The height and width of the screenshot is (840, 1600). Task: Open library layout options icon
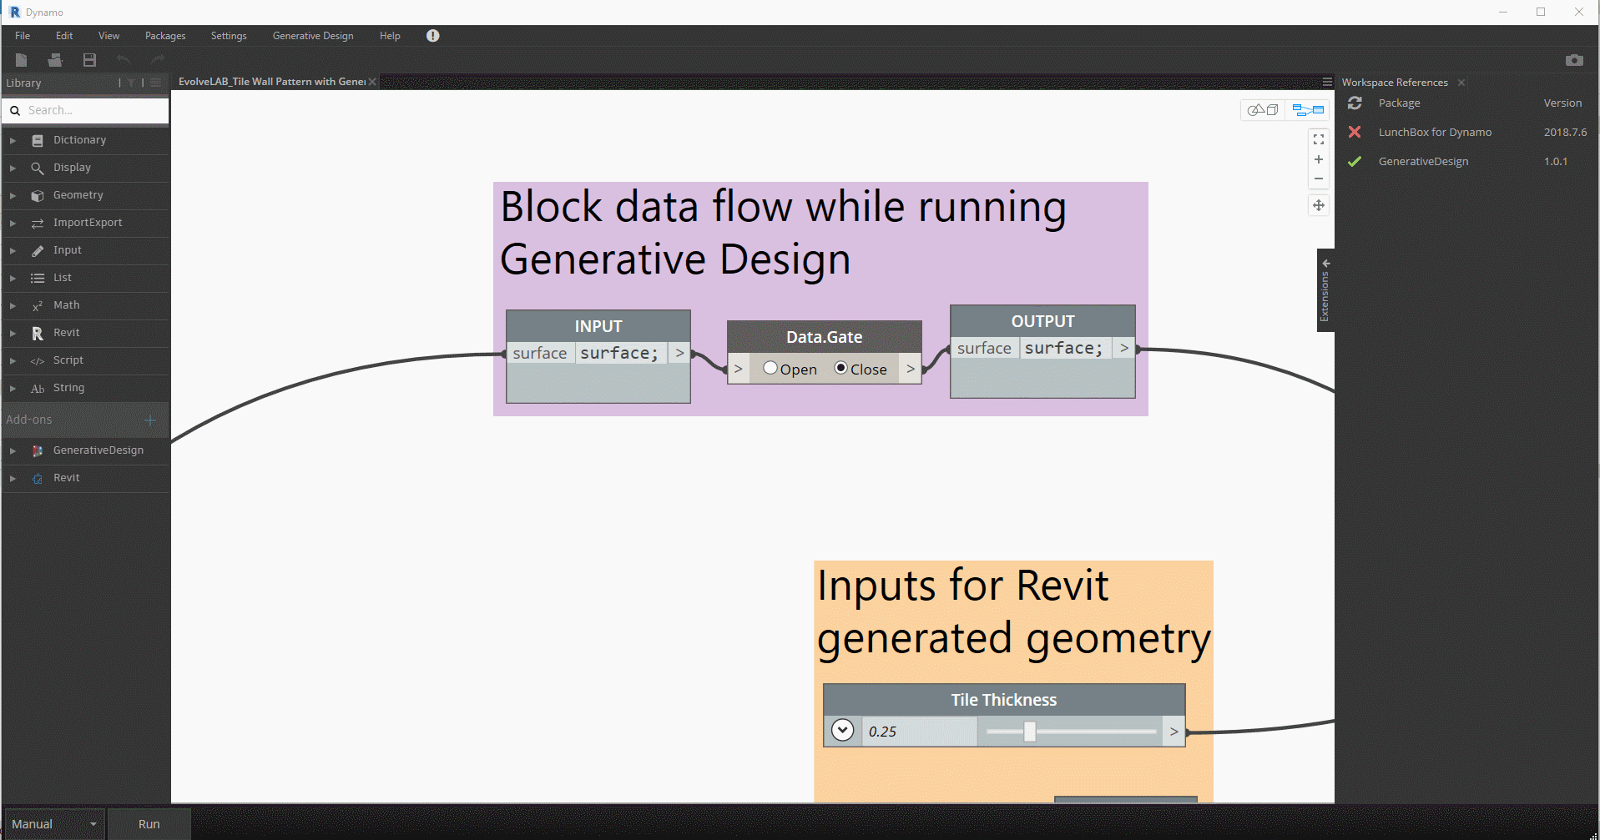(155, 83)
